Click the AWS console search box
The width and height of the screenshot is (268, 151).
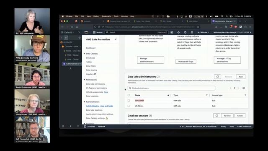[x=136, y=32]
